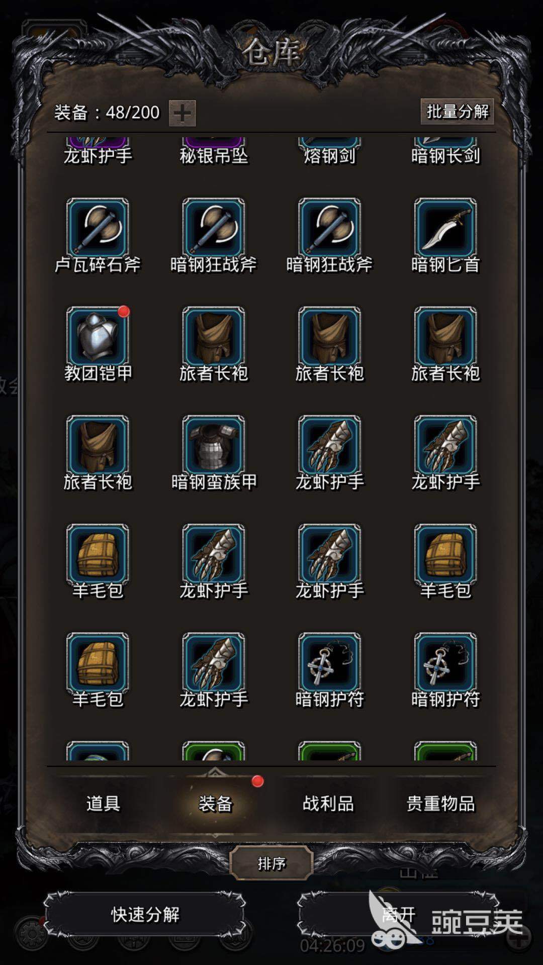Open the 贵重物品 tab
The height and width of the screenshot is (965, 543).
440,803
